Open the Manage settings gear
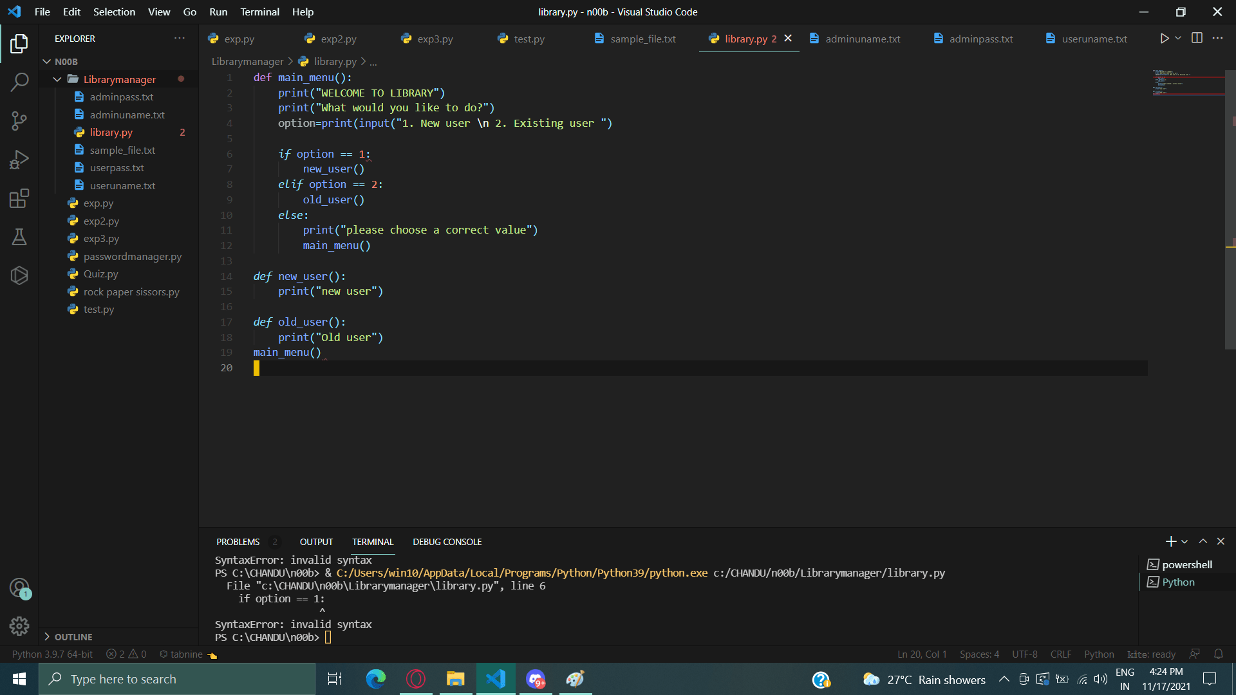Screen dimensions: 1236x695 pos(19,625)
